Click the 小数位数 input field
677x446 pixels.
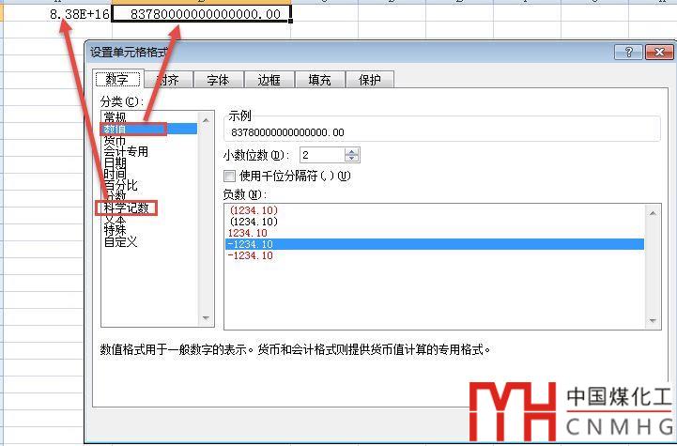(x=322, y=155)
